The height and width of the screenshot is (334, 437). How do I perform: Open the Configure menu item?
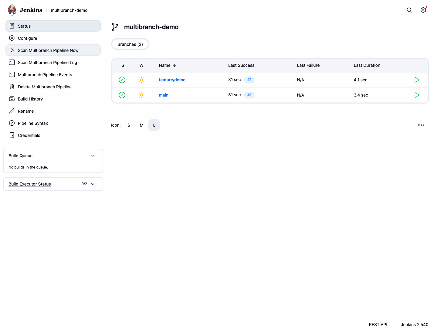coord(53,38)
